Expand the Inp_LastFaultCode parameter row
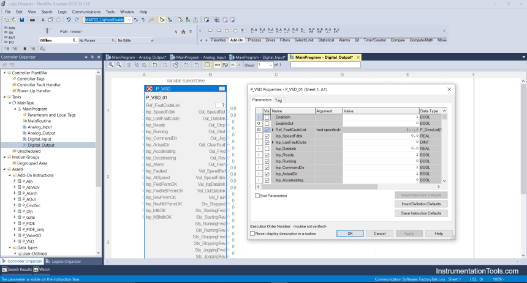 pyautogui.click(x=273, y=142)
